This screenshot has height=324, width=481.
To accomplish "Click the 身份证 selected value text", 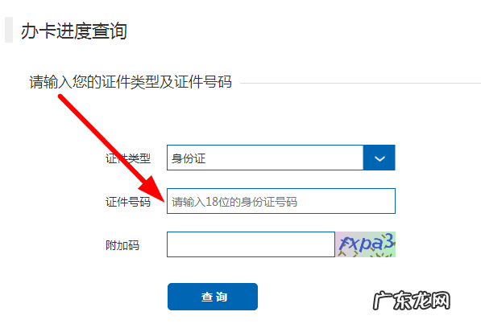I will tap(189, 158).
